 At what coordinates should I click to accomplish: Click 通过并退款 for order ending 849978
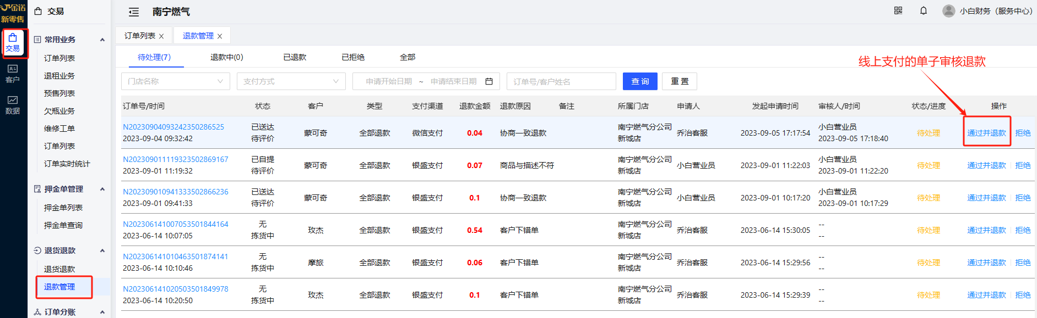(x=986, y=295)
